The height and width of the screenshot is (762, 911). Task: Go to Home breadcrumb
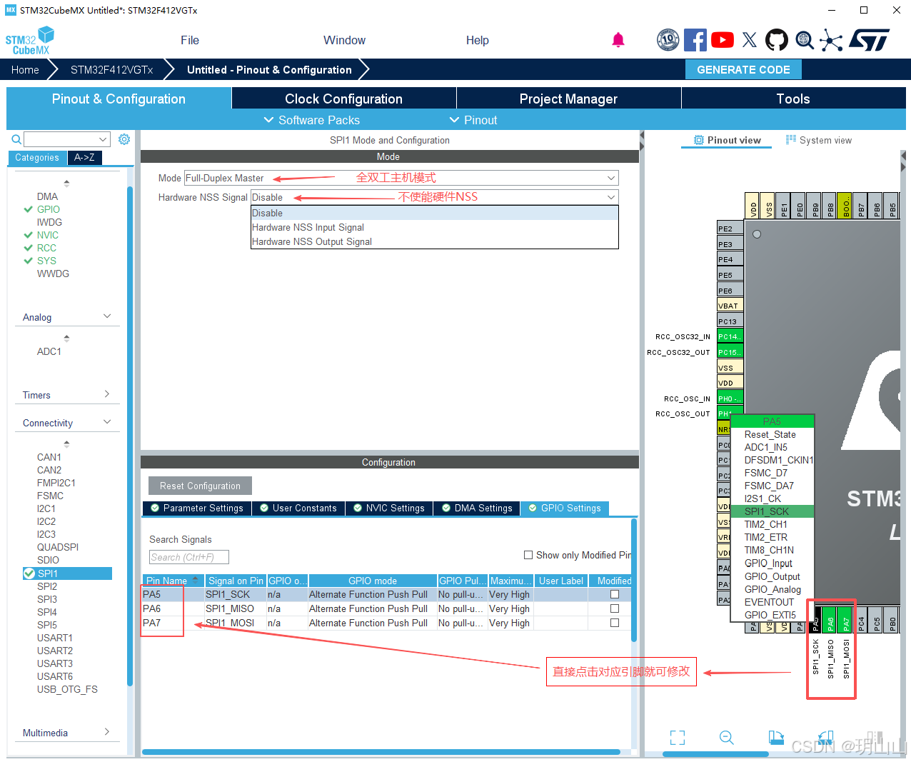point(25,69)
